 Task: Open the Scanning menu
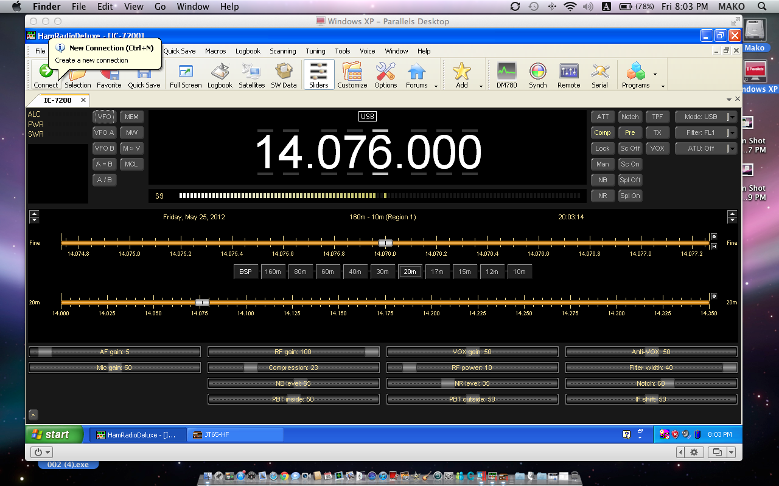pos(283,51)
